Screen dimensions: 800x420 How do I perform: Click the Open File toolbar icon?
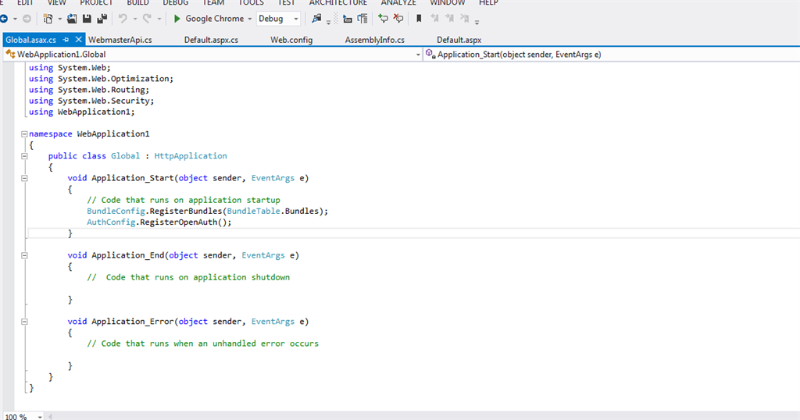tap(72, 19)
